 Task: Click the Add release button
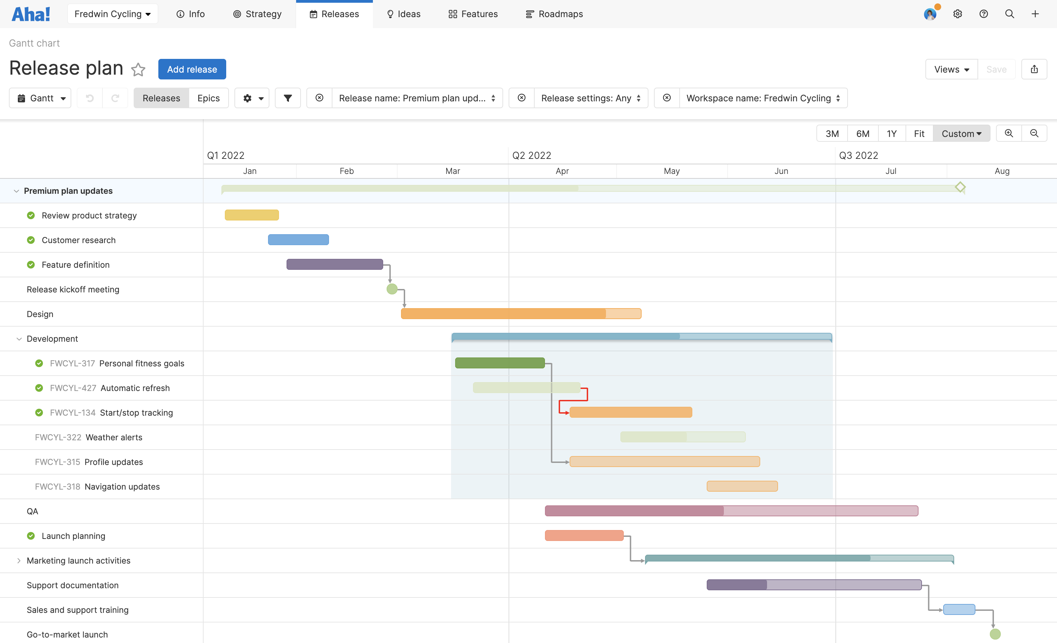pyautogui.click(x=192, y=69)
